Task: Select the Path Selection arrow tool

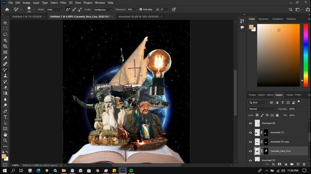Action: (5, 123)
